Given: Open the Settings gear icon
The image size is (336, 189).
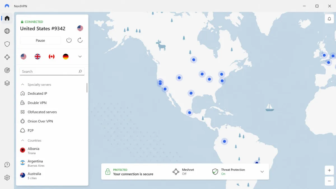Looking at the screenshot, I should click(7, 178).
